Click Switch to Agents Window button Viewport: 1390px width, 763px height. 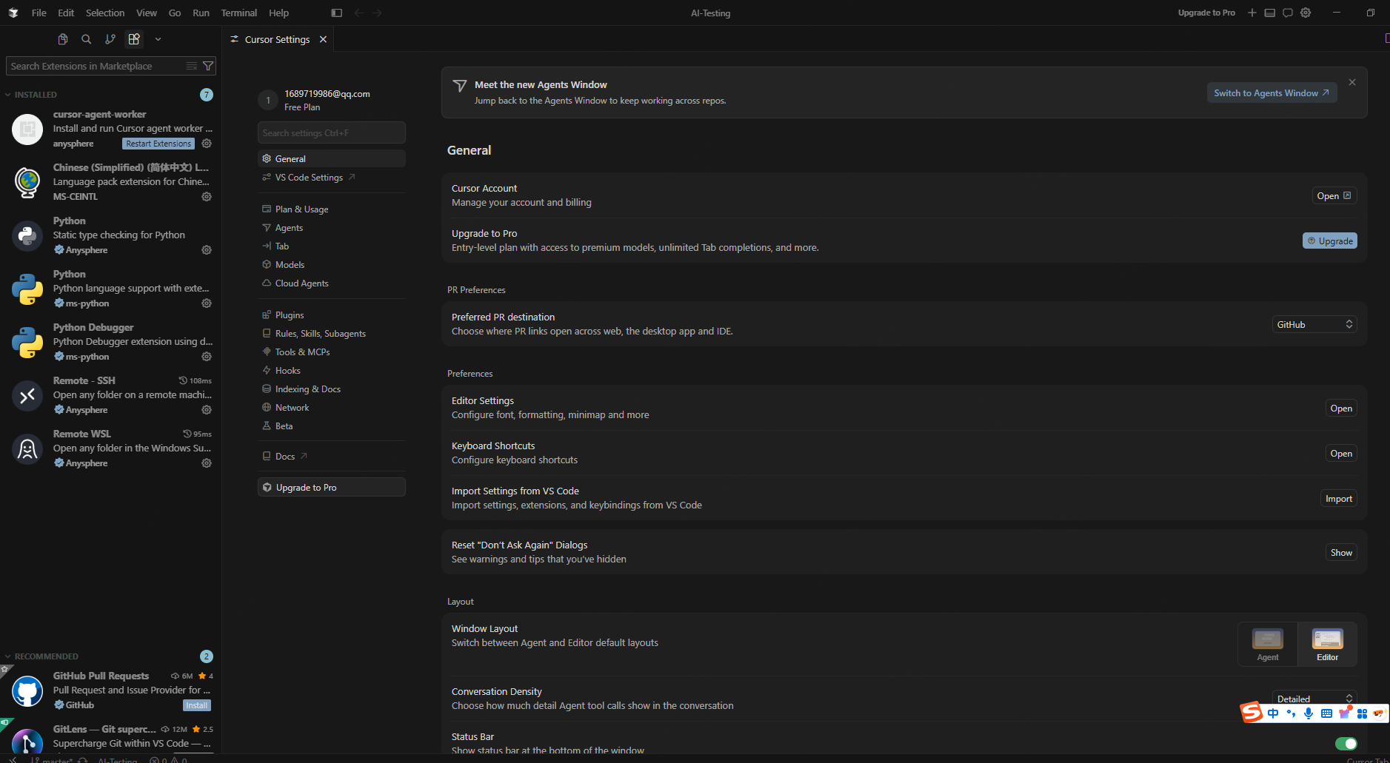1272,93
